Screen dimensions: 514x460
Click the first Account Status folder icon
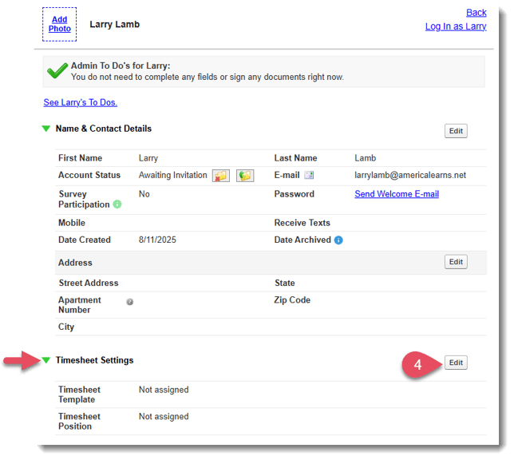pyautogui.click(x=220, y=176)
